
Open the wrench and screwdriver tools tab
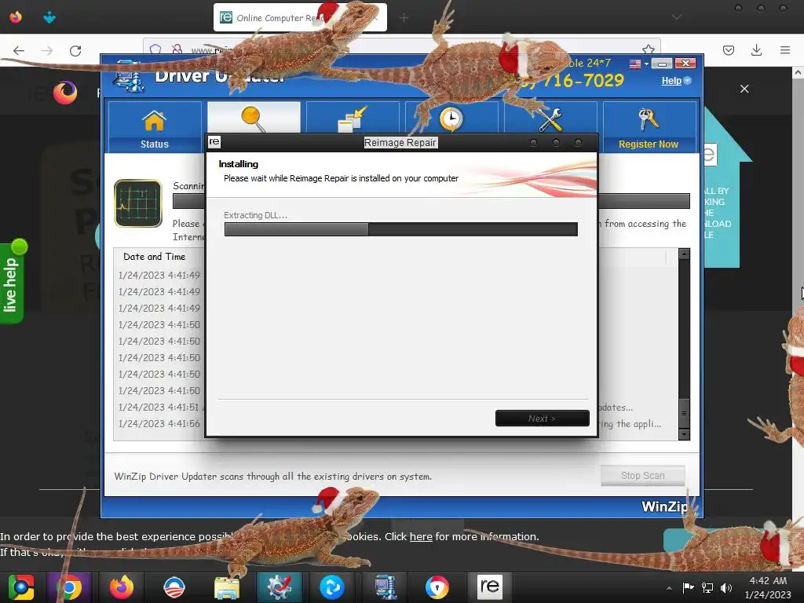pos(550,119)
